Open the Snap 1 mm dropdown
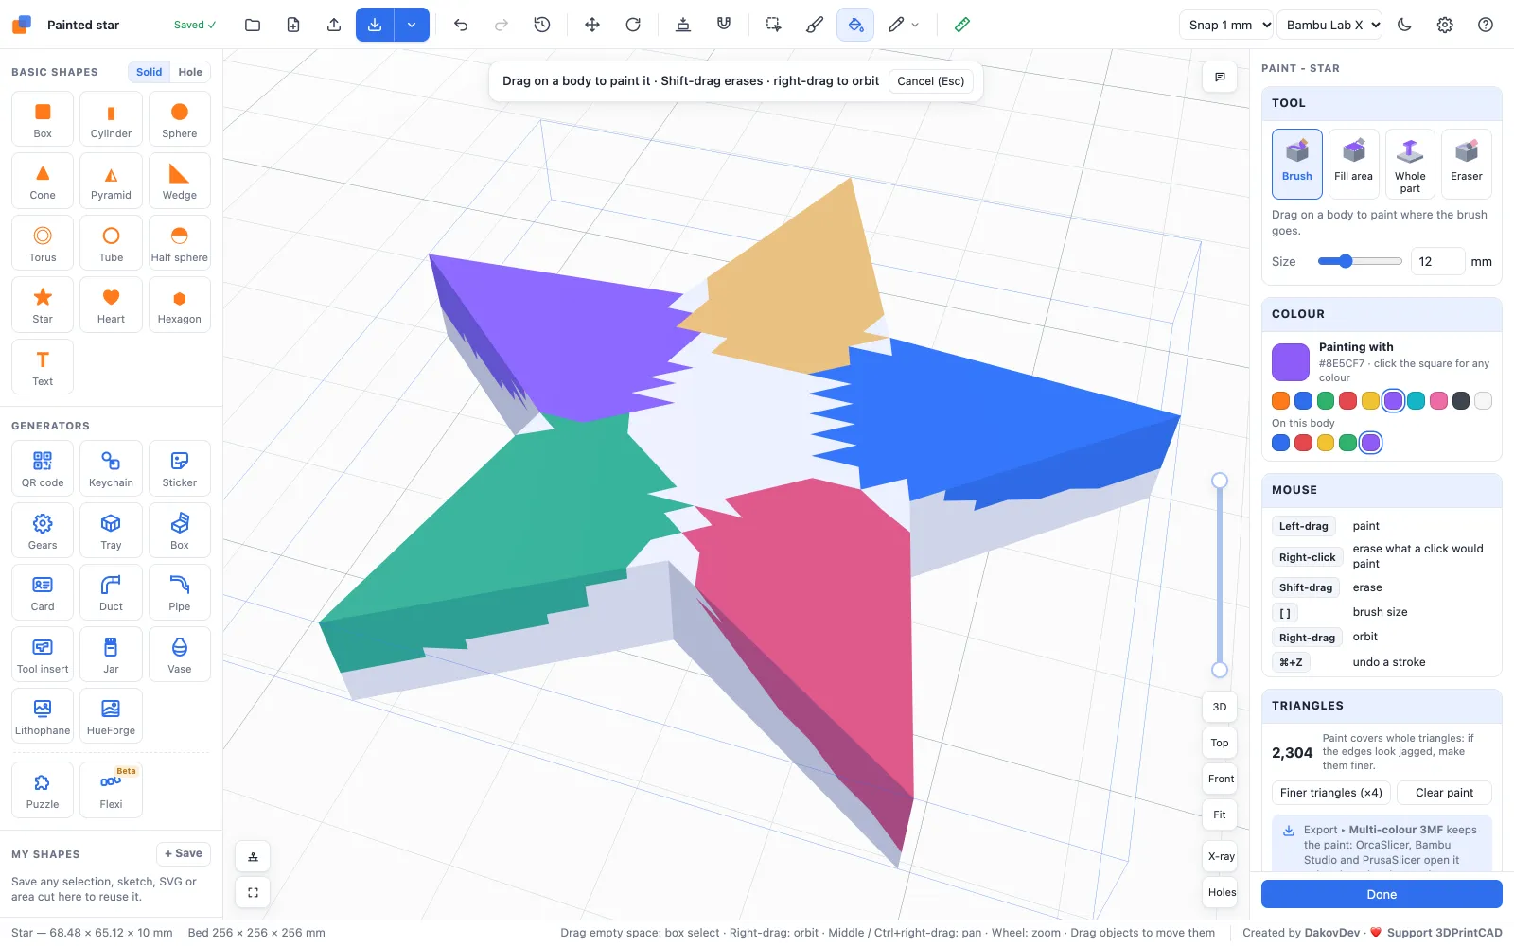 click(1225, 25)
